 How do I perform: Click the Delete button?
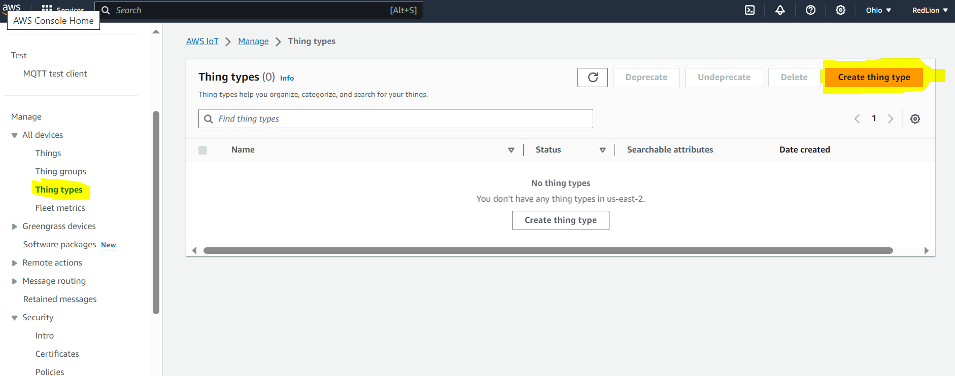click(794, 78)
